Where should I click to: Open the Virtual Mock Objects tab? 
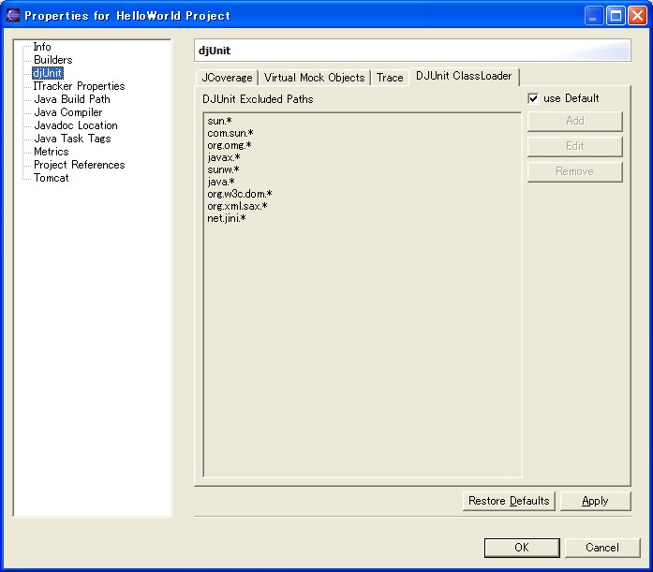click(315, 78)
